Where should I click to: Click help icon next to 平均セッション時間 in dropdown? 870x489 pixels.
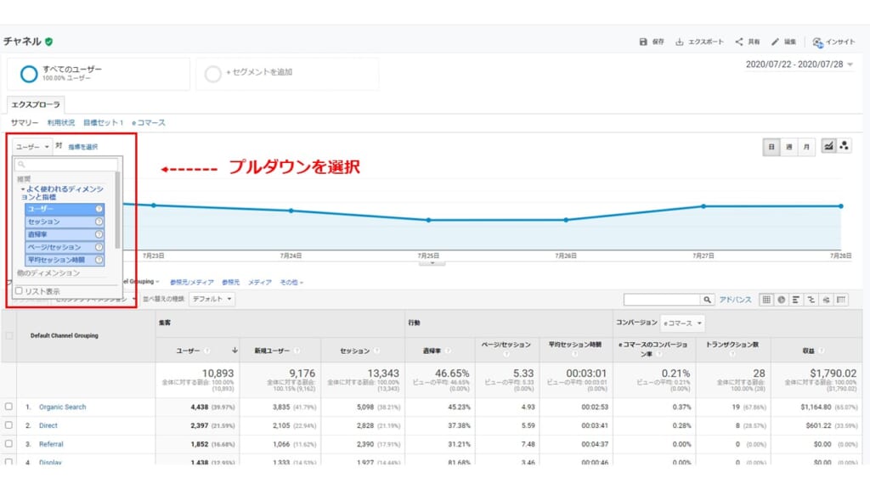click(x=99, y=260)
